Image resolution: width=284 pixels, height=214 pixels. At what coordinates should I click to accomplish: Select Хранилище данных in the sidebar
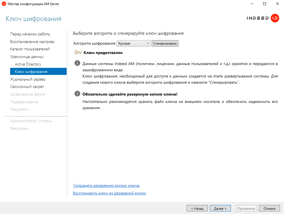[27, 57]
